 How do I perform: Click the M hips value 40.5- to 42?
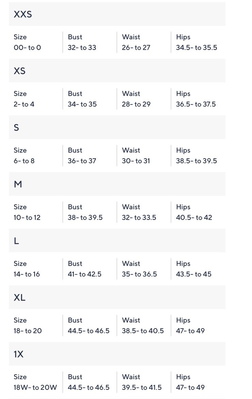point(194,218)
